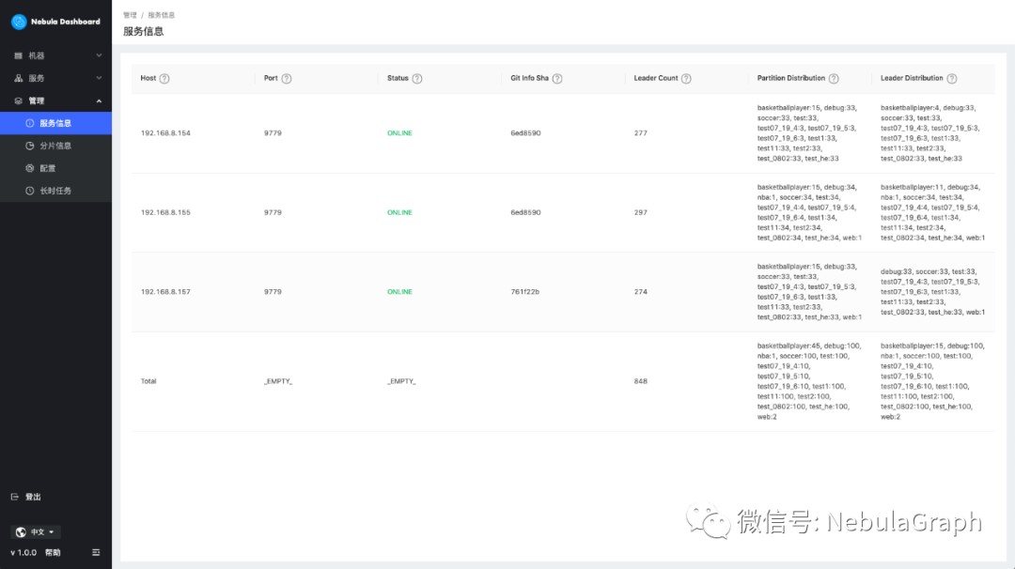Screen dimensions: 1015x569
Task: Expand the 机器 menu chevron
Action: 99,55
